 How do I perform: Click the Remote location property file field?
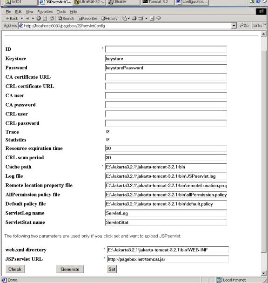coord(166,185)
